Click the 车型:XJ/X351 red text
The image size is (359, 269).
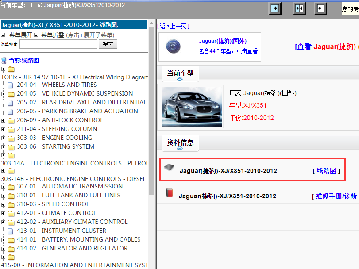[248, 105]
